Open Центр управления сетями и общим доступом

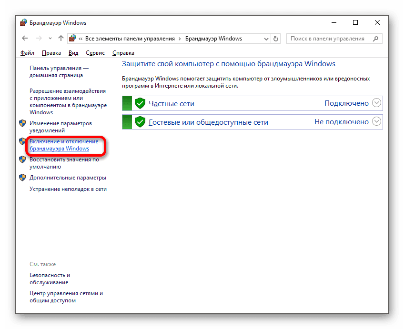coord(66,297)
